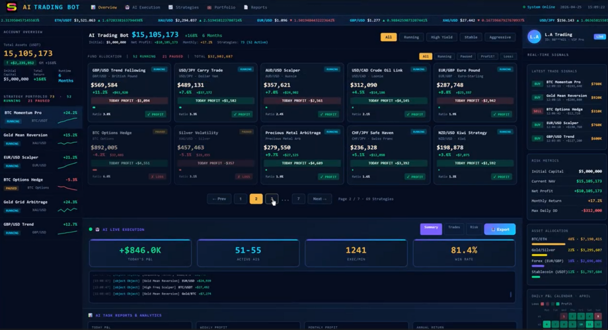Image resolution: width=608 pixels, height=330 pixels.
Task: Click the BTC/ETH asset allocation bar
Action: click(549, 244)
